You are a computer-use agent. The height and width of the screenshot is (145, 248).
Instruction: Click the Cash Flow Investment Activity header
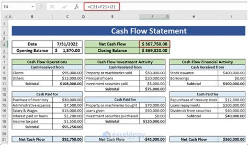(125, 62)
